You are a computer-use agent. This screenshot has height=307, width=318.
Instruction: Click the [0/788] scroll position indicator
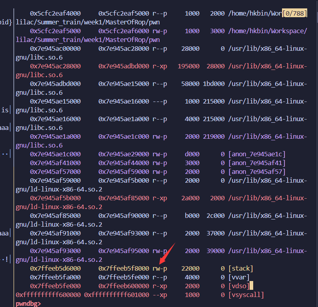tap(295, 14)
